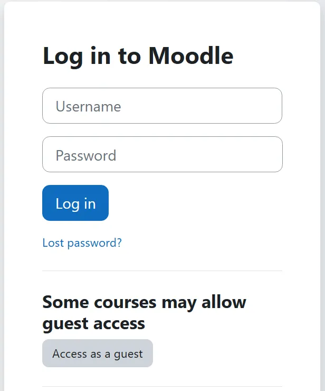Activate the second text field on the form

pos(162,154)
